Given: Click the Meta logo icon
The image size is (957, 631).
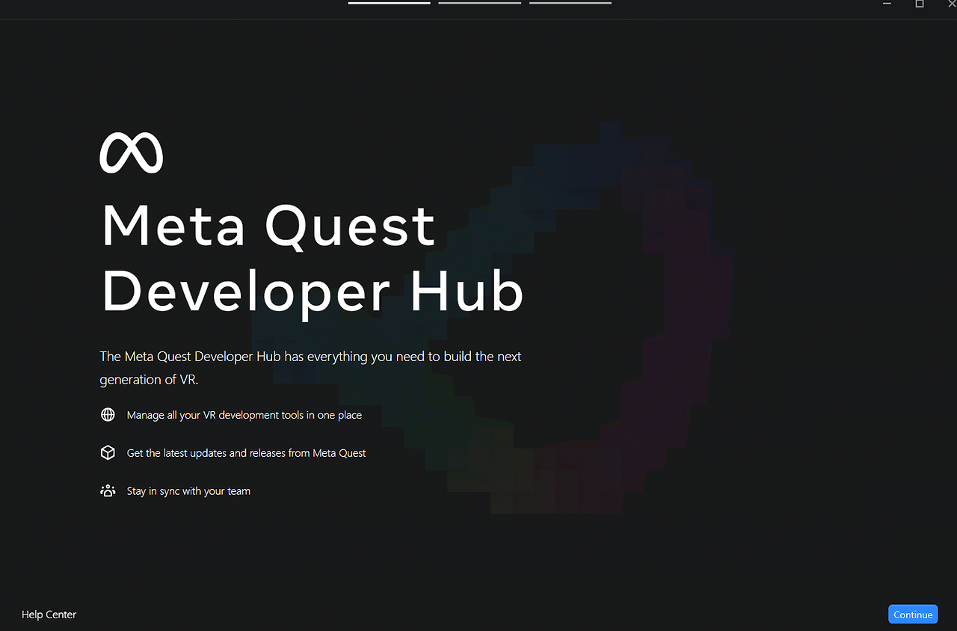Looking at the screenshot, I should 131,152.
